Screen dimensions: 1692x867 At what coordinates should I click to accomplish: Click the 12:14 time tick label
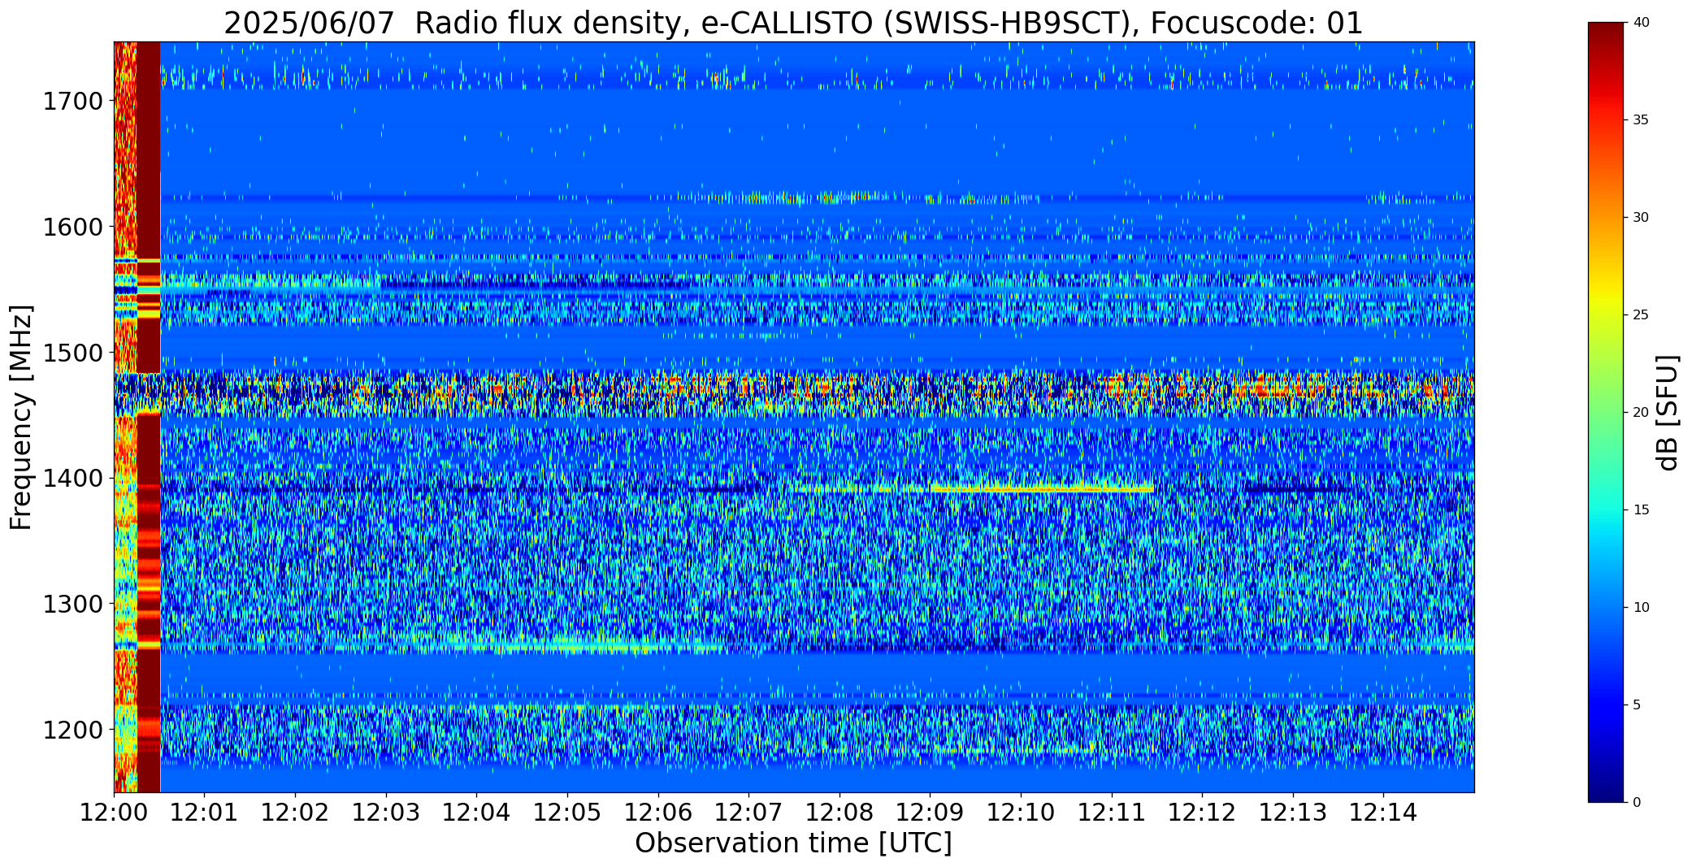point(1383,813)
